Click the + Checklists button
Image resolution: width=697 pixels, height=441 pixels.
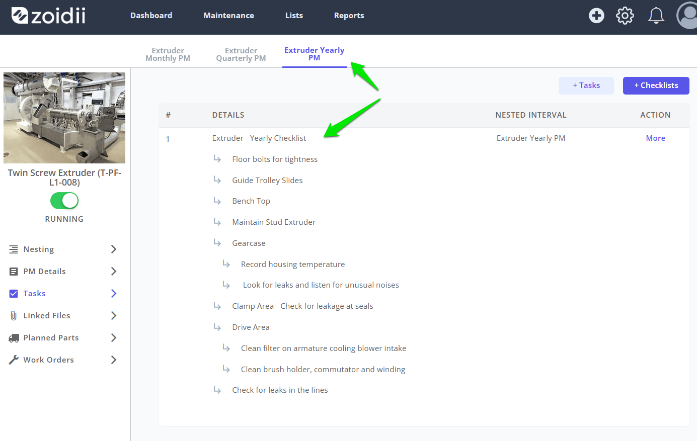click(656, 85)
